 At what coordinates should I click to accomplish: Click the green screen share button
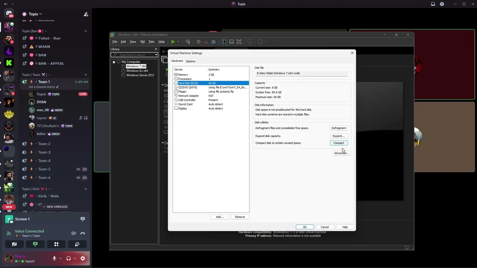pyautogui.click(x=35, y=244)
